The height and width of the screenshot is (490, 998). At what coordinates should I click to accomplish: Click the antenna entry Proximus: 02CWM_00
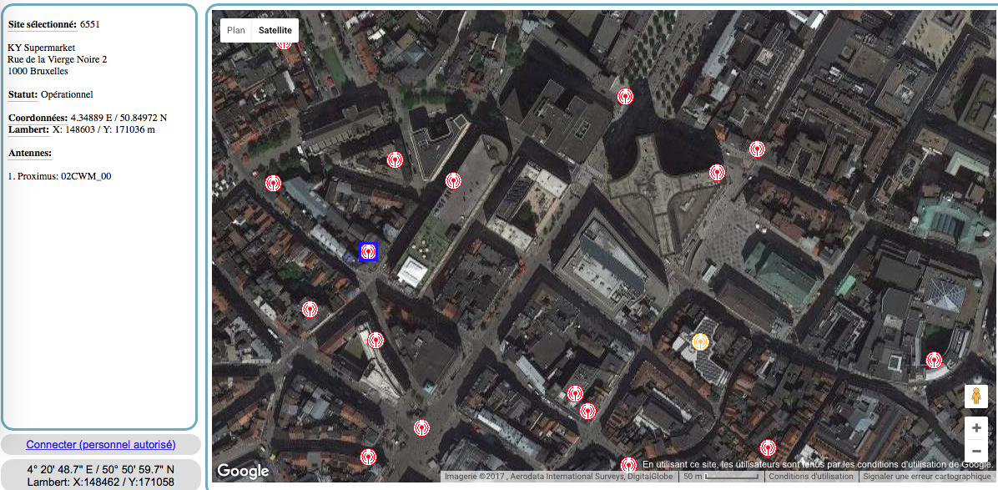tap(60, 176)
